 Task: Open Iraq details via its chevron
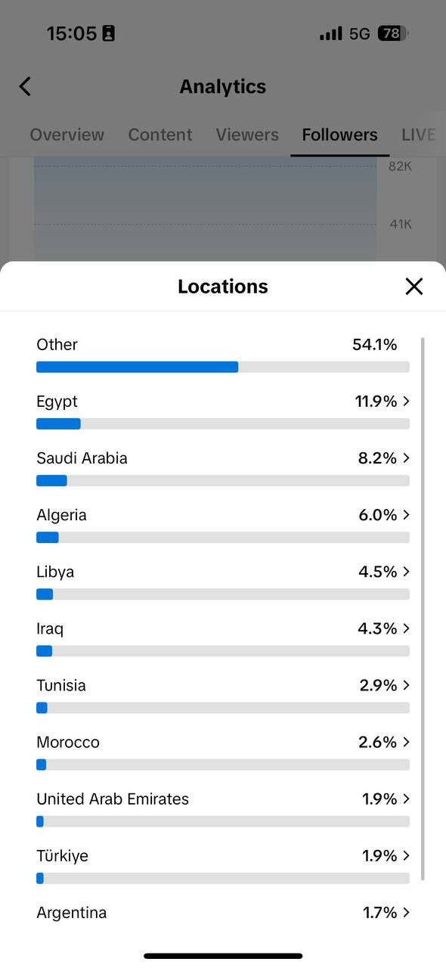[407, 628]
